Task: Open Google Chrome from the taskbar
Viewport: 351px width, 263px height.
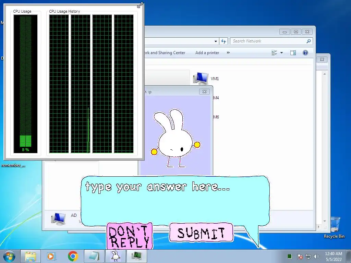Action: pos(73,256)
